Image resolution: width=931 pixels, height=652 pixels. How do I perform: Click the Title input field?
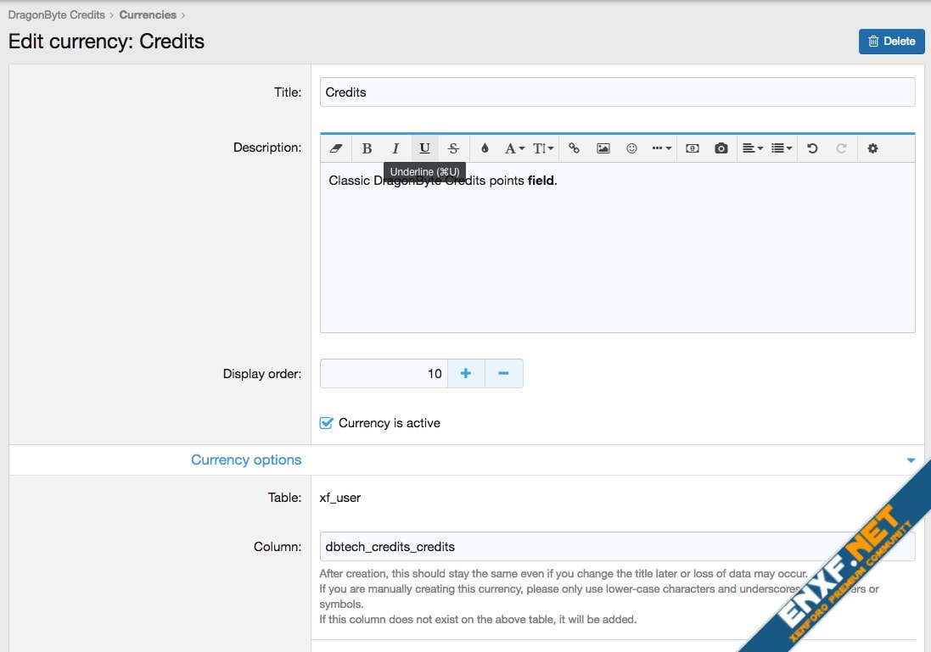[617, 92]
